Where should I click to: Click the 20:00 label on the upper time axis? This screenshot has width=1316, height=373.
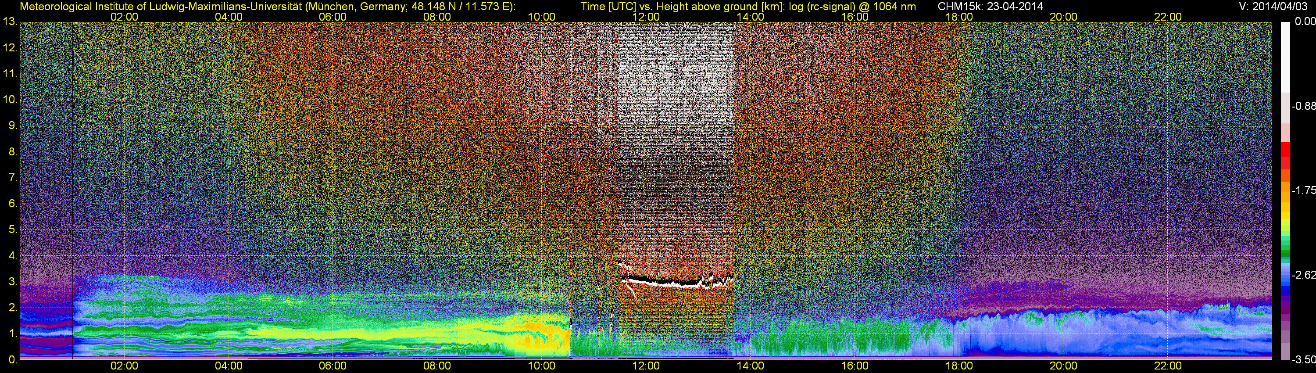(1064, 17)
